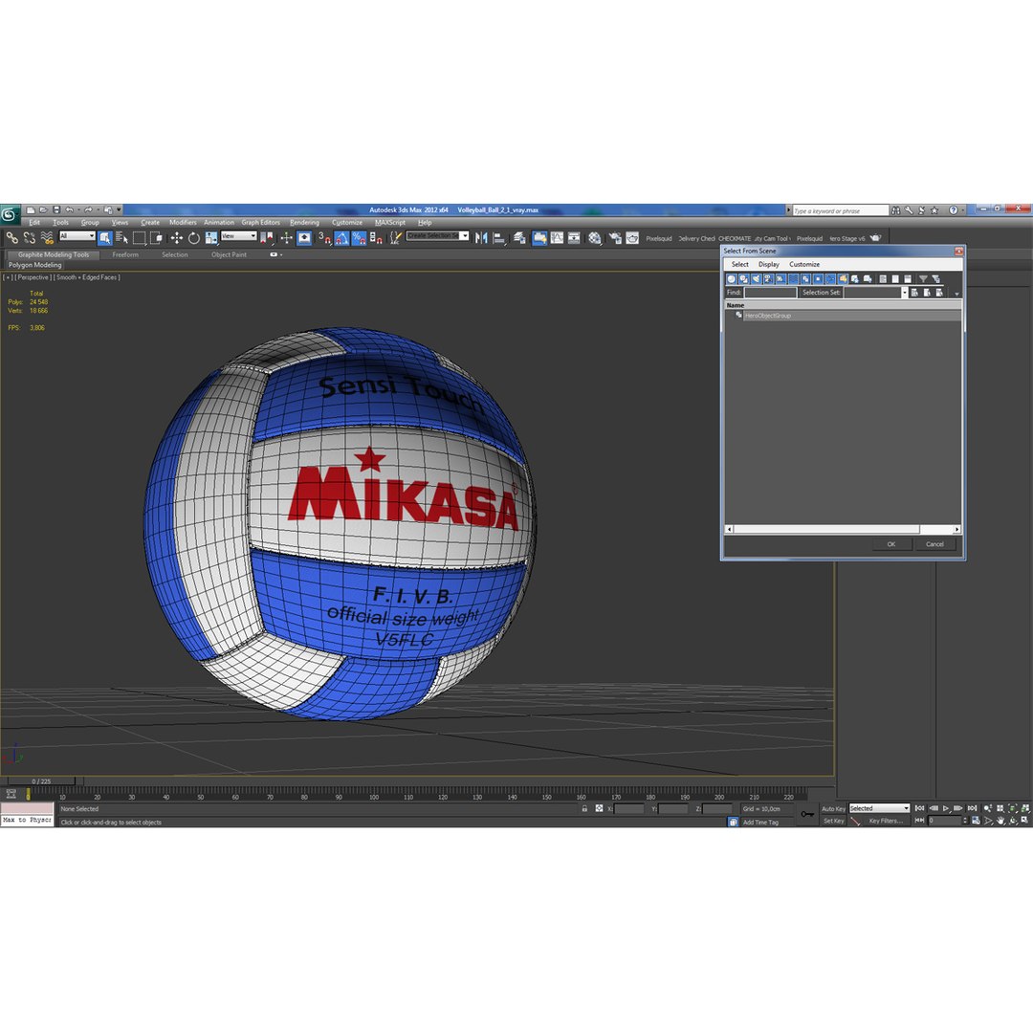The image size is (1033, 1033).
Task: Select the Link tool in main toolbar
Action: point(11,238)
